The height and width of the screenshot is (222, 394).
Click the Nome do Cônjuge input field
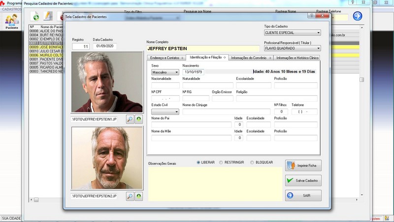[x=227, y=112]
